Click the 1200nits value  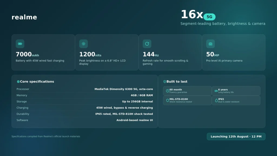(90, 54)
